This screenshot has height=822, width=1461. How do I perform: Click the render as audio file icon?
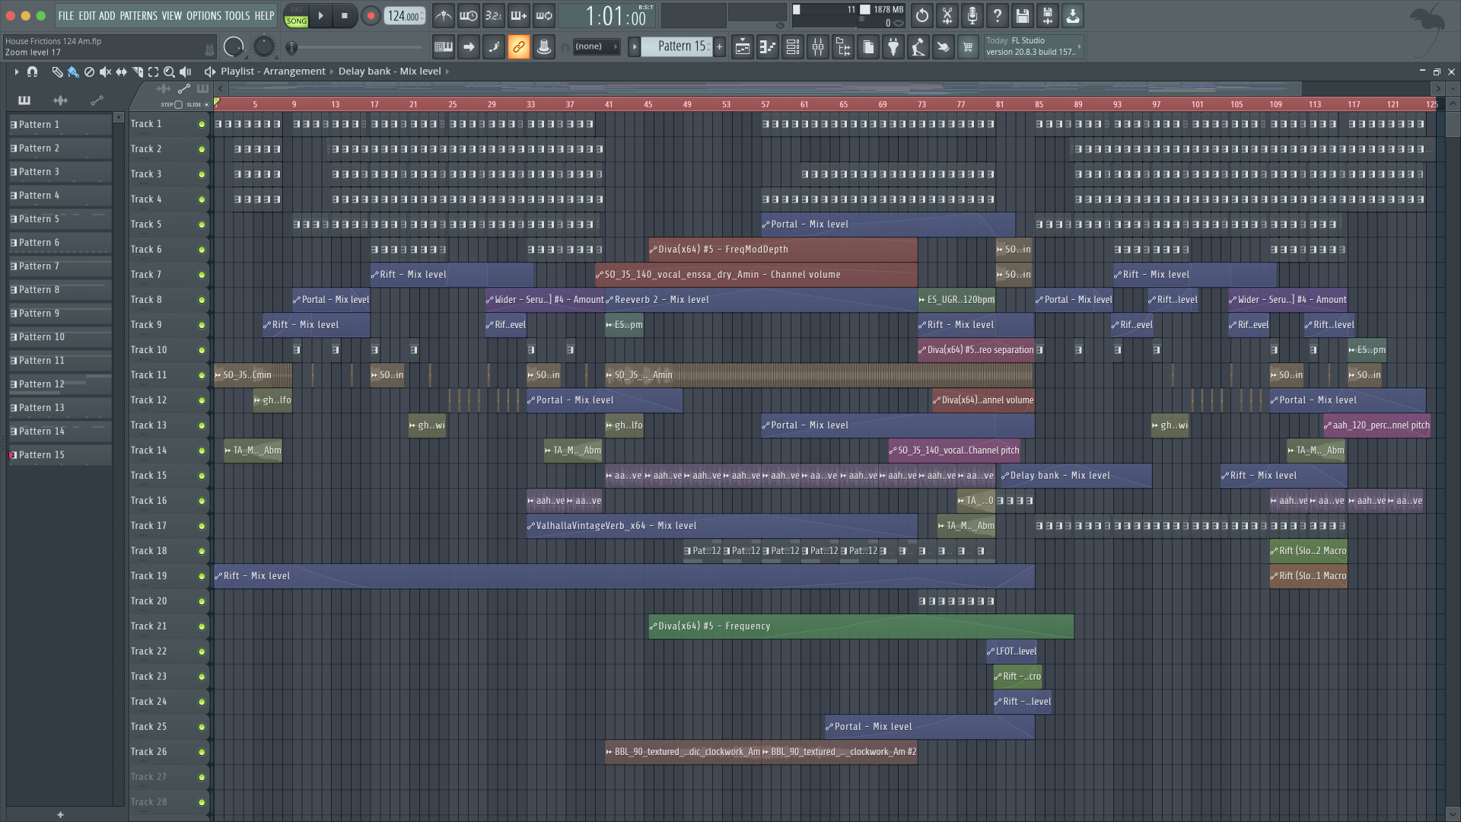1048,15
